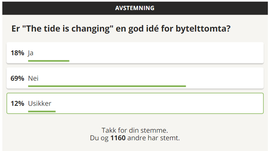This screenshot has height=151, width=269.
Task: Click the word "bytelttomta" in the question
Action: click(202, 29)
